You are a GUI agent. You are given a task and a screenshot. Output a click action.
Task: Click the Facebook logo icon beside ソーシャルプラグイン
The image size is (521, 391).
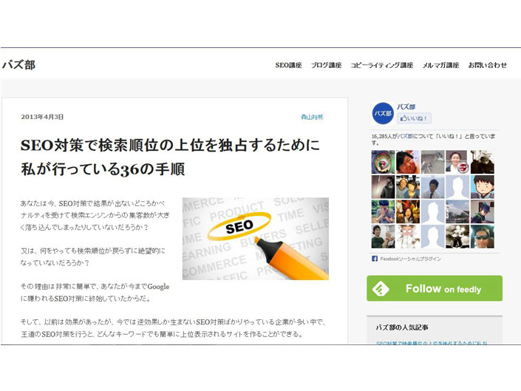click(x=375, y=259)
